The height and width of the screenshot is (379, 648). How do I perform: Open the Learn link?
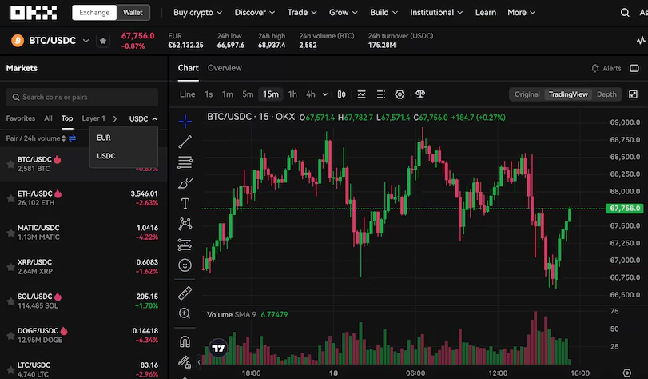[486, 13]
